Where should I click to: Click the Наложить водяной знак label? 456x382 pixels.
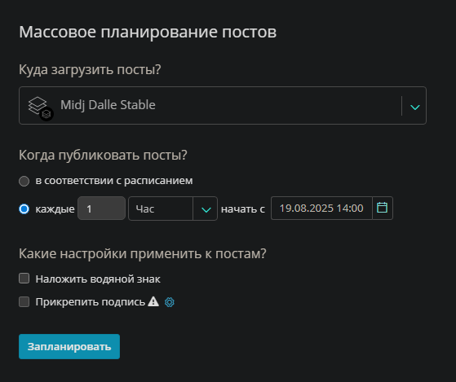coord(98,279)
